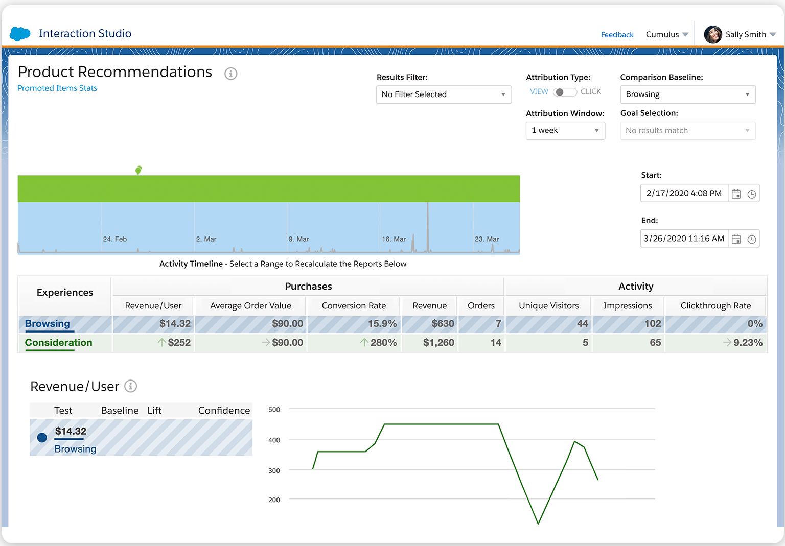Viewport: 785px width, 546px height.
Task: Open the Start date calendar picker
Action: (736, 194)
